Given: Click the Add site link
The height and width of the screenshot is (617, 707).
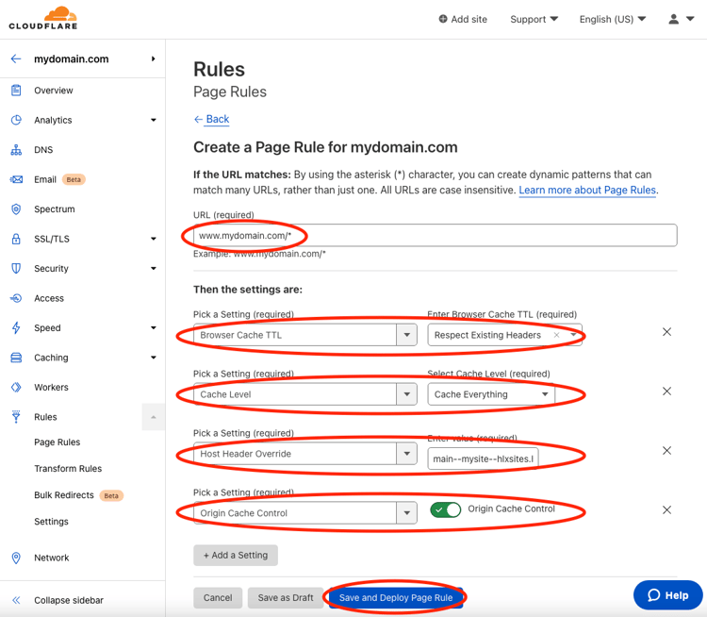Looking at the screenshot, I should [469, 19].
